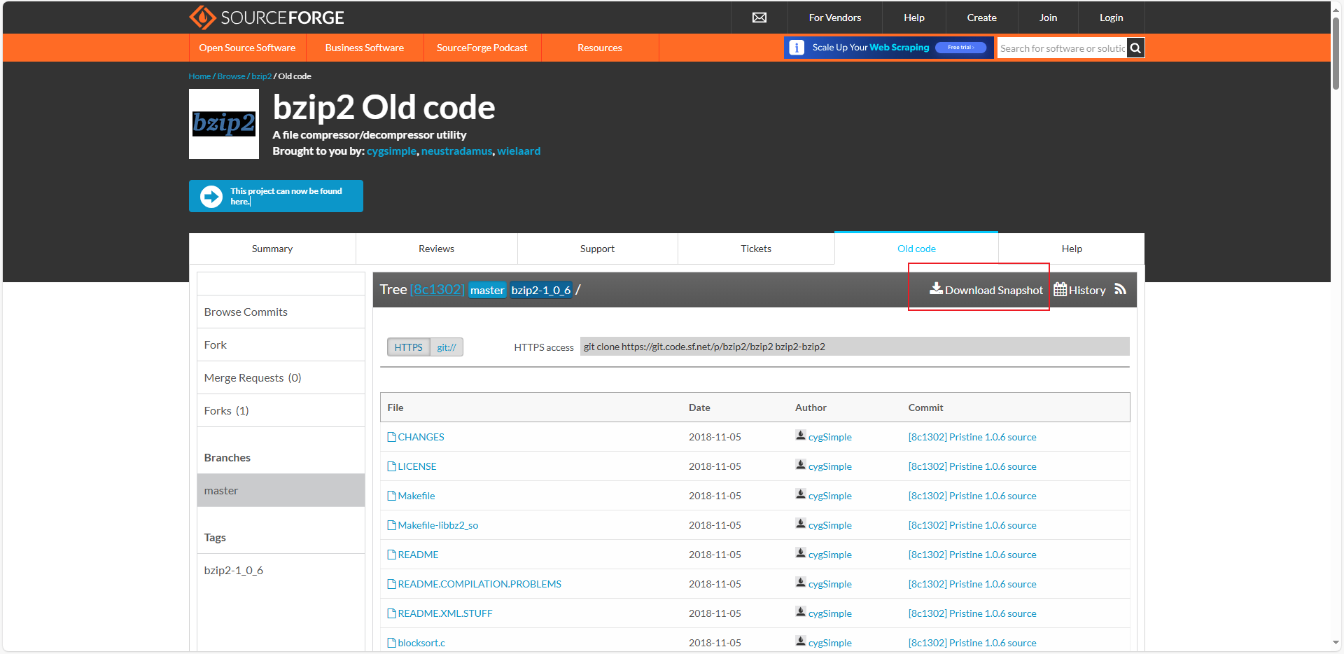The image size is (1344, 654).
Task: Click the file icon beside README.XML.STUFF
Action: pos(392,613)
